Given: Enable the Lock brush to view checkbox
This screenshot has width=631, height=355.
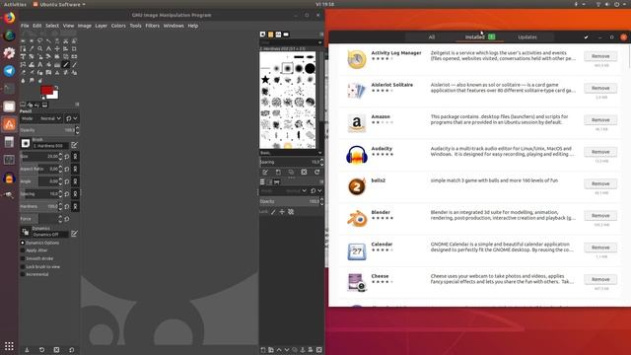Looking at the screenshot, I should tap(23, 266).
